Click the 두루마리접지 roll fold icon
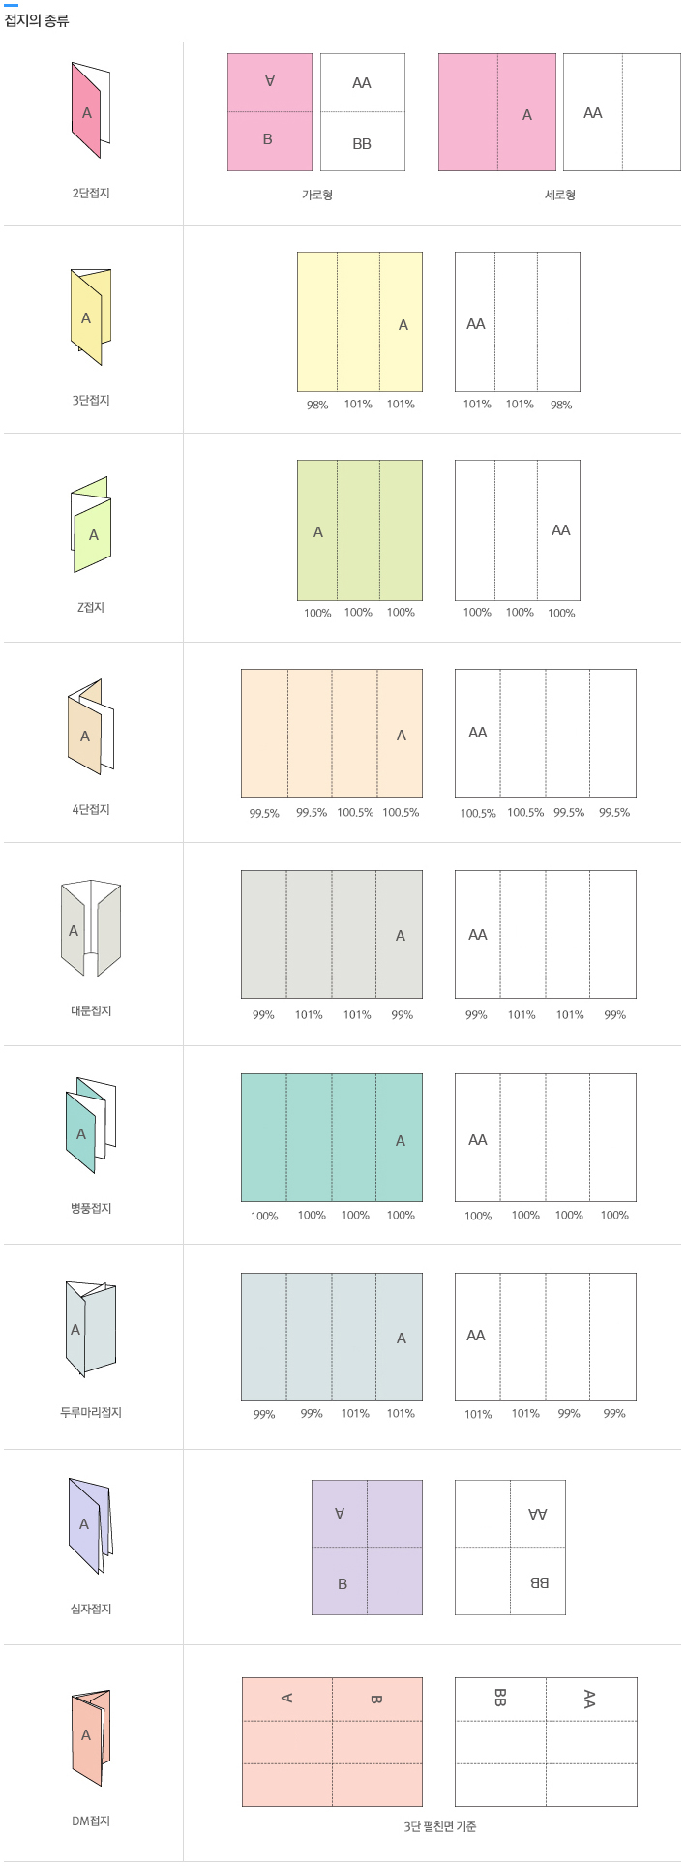686x1866 pixels. [90, 1329]
